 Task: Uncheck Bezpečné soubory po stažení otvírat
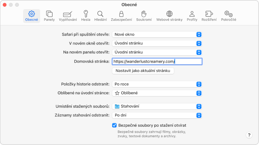pos(114,125)
